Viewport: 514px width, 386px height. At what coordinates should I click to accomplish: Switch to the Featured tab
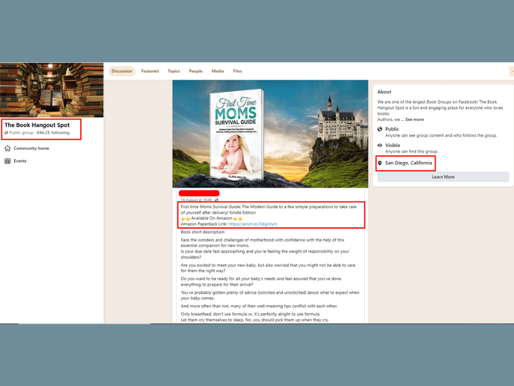(x=150, y=71)
